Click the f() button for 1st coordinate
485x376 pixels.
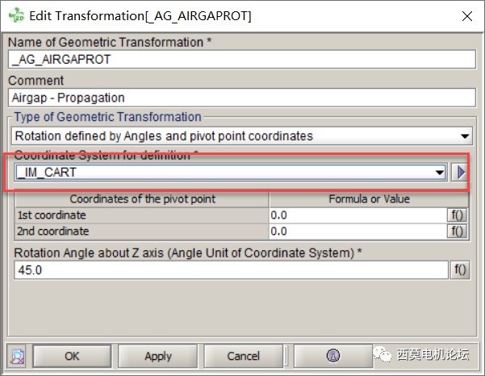458,215
